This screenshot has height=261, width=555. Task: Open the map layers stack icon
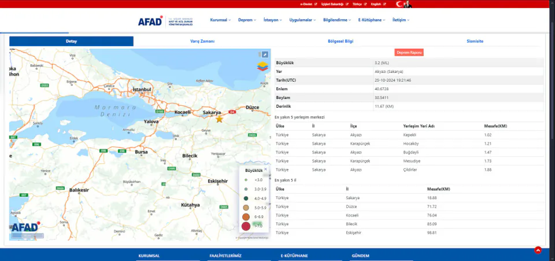[262, 67]
